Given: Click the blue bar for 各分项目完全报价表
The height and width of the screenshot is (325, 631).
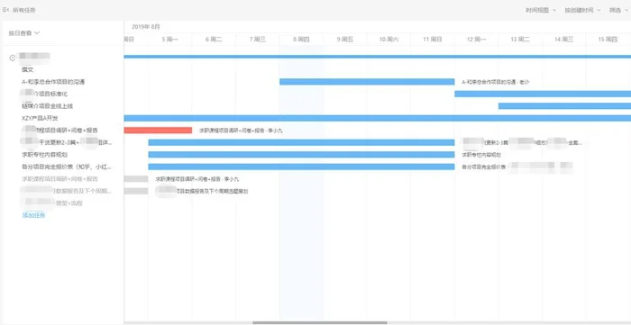Looking at the screenshot, I should coord(301,167).
